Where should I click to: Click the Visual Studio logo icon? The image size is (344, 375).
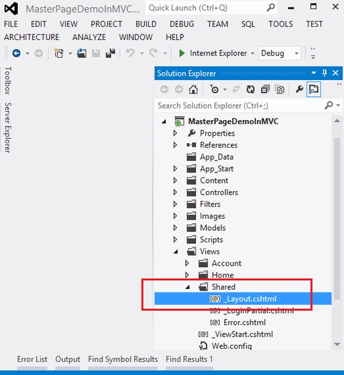[x=11, y=9]
